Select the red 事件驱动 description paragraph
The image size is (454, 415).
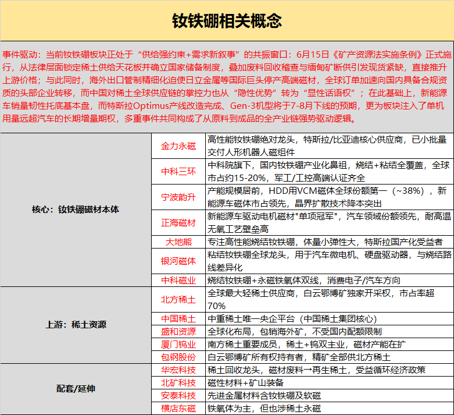[x=227, y=87]
